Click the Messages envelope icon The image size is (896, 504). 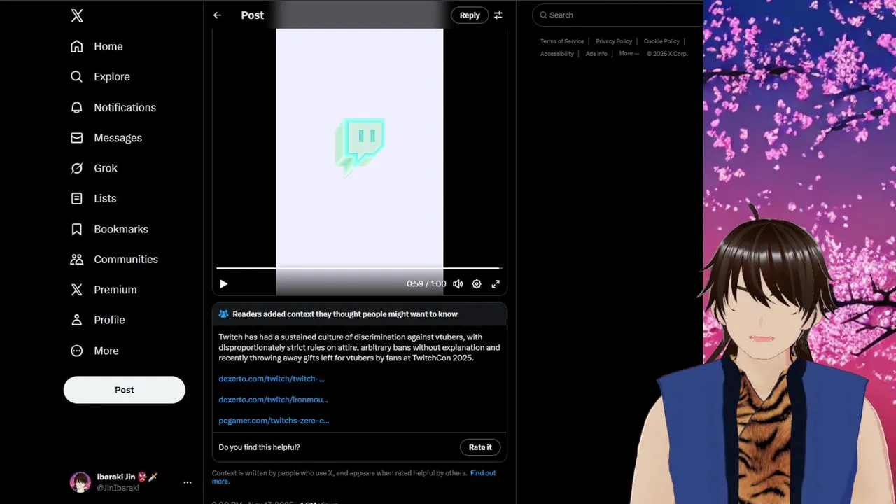click(77, 138)
